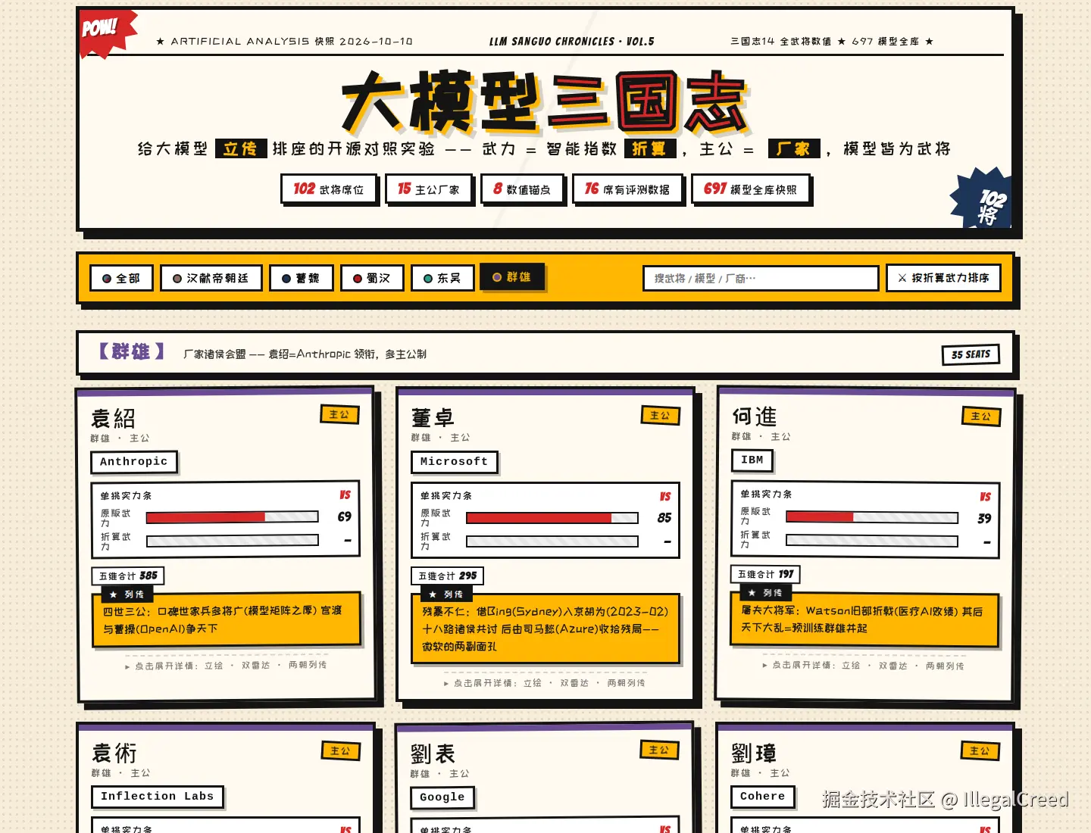Click VS icon on 袁紹 card

[345, 494]
